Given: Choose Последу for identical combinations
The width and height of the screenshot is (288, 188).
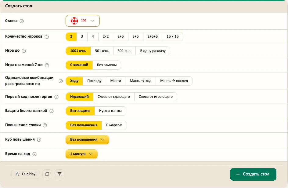Looking at the screenshot, I should click(x=94, y=81).
